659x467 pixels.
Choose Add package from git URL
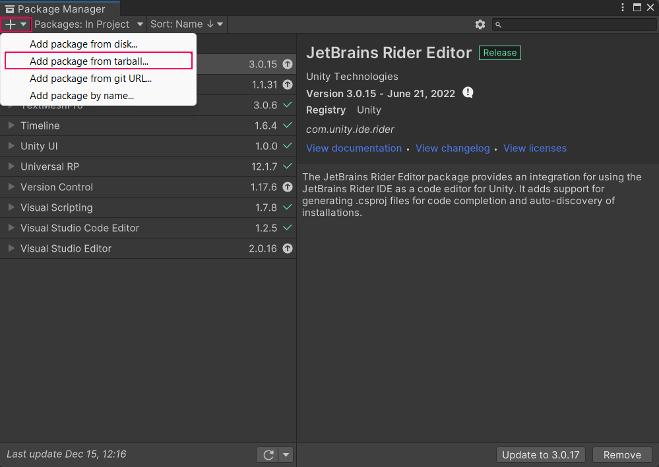coord(90,79)
